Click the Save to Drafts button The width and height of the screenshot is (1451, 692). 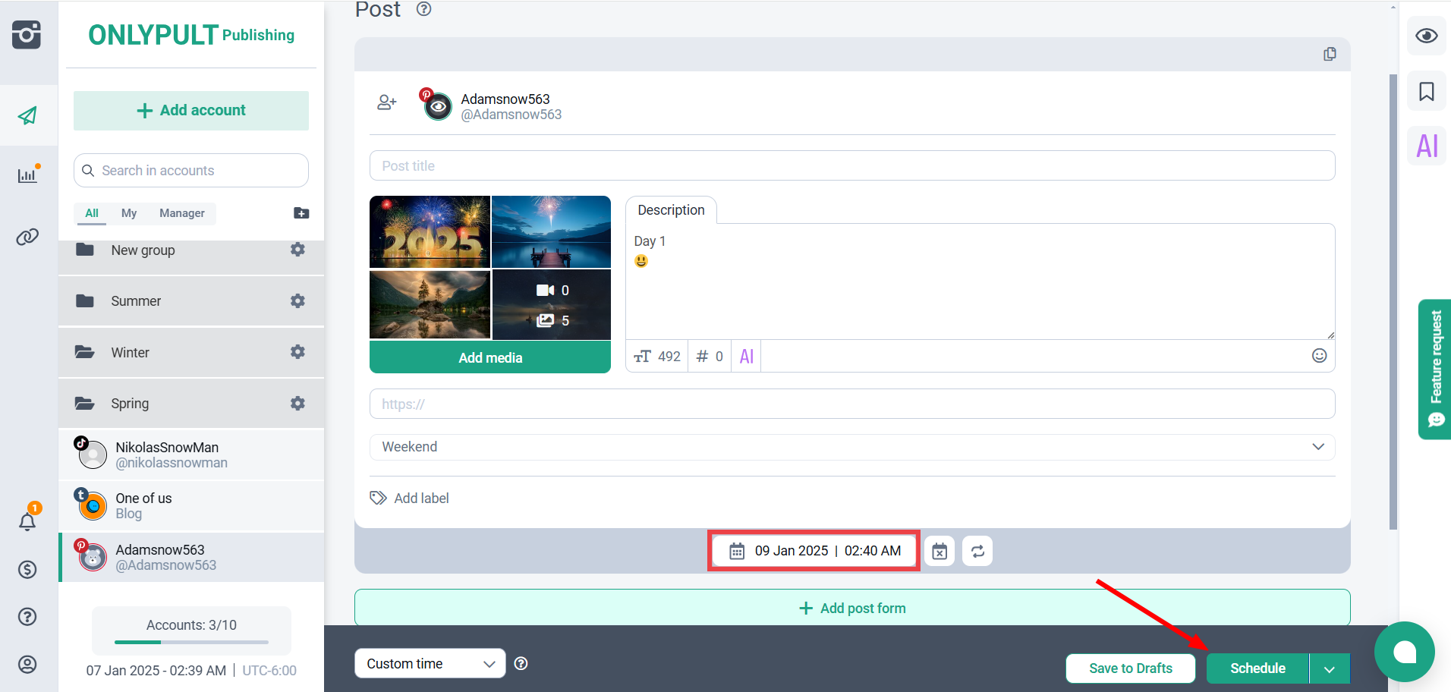pyautogui.click(x=1130, y=668)
